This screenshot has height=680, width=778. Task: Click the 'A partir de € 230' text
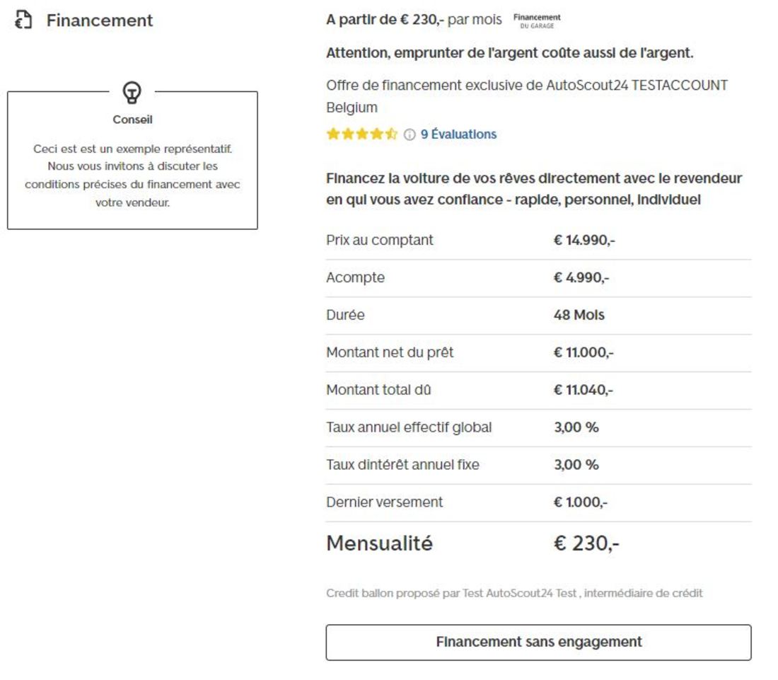pos(385,20)
